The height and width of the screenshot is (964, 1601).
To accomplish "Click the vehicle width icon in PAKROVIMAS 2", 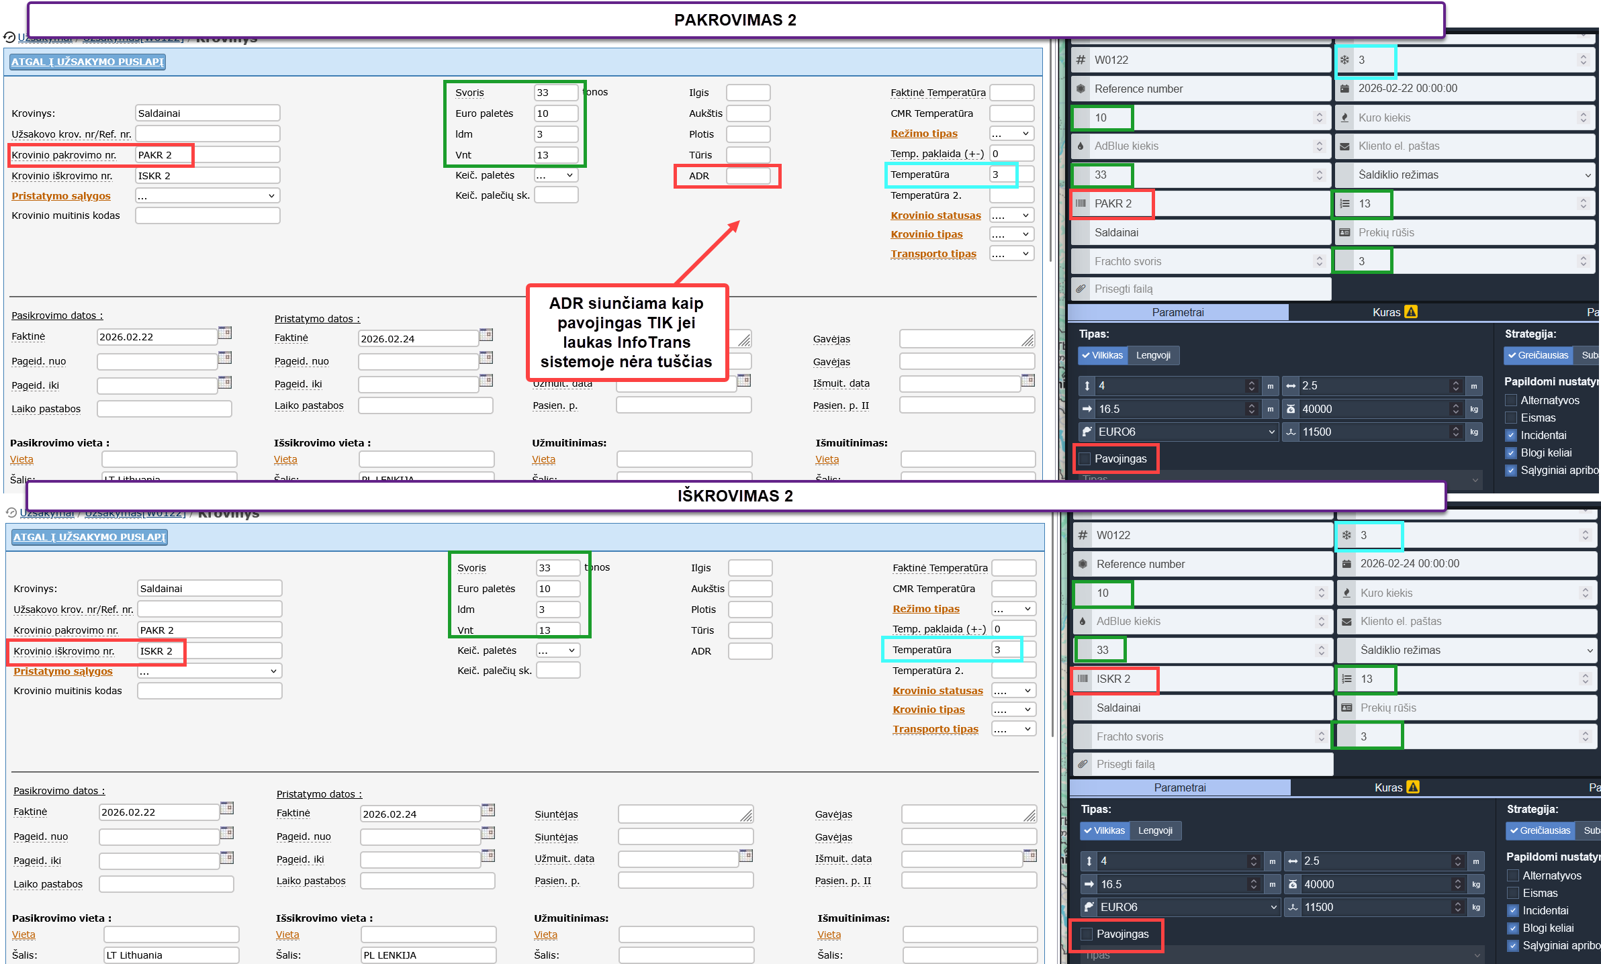I will pyautogui.click(x=1291, y=386).
